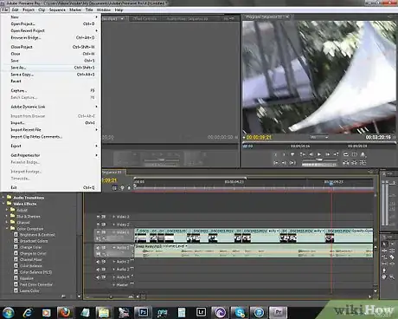Mute Audio 1 track speaker toggle

tap(98, 248)
